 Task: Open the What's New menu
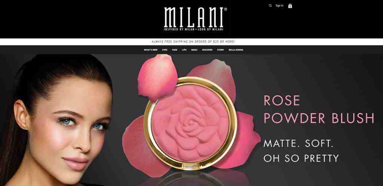coord(151,50)
